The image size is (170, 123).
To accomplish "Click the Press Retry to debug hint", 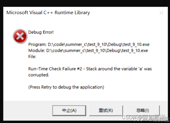I will pyautogui.click(x=66, y=87).
